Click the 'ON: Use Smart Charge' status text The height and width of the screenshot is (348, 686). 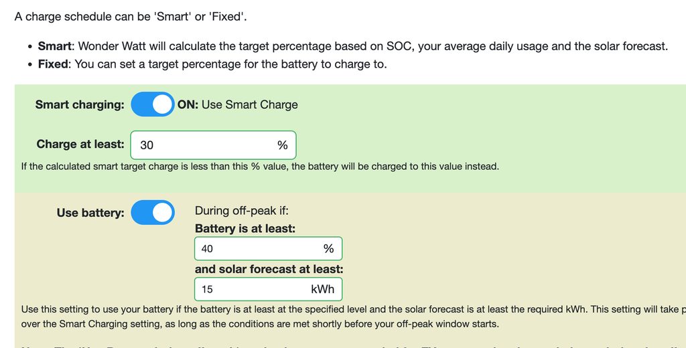click(238, 104)
